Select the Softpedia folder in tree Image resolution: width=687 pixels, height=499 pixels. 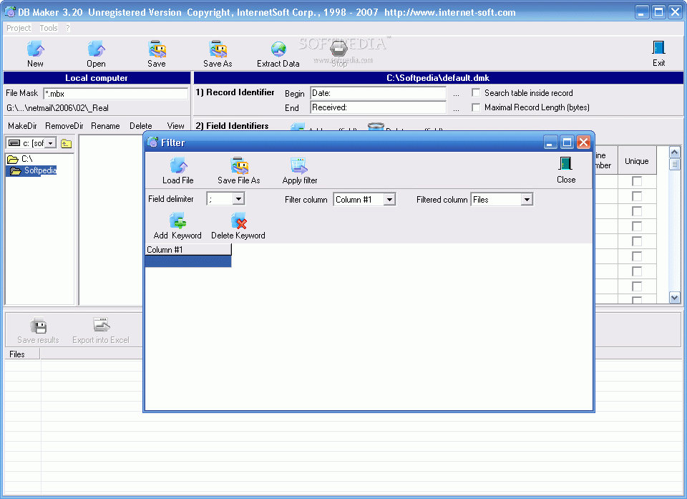click(34, 170)
